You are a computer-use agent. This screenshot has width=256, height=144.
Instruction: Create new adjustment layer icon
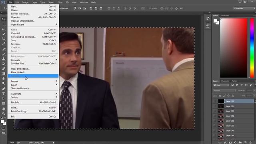click(235, 142)
